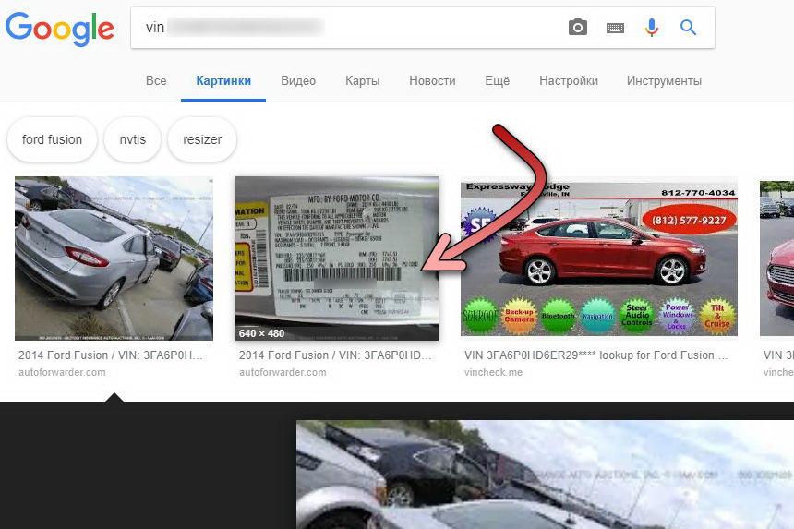Screen dimensions: 794x529
Task: Go to the Карты tab
Action: (x=363, y=81)
